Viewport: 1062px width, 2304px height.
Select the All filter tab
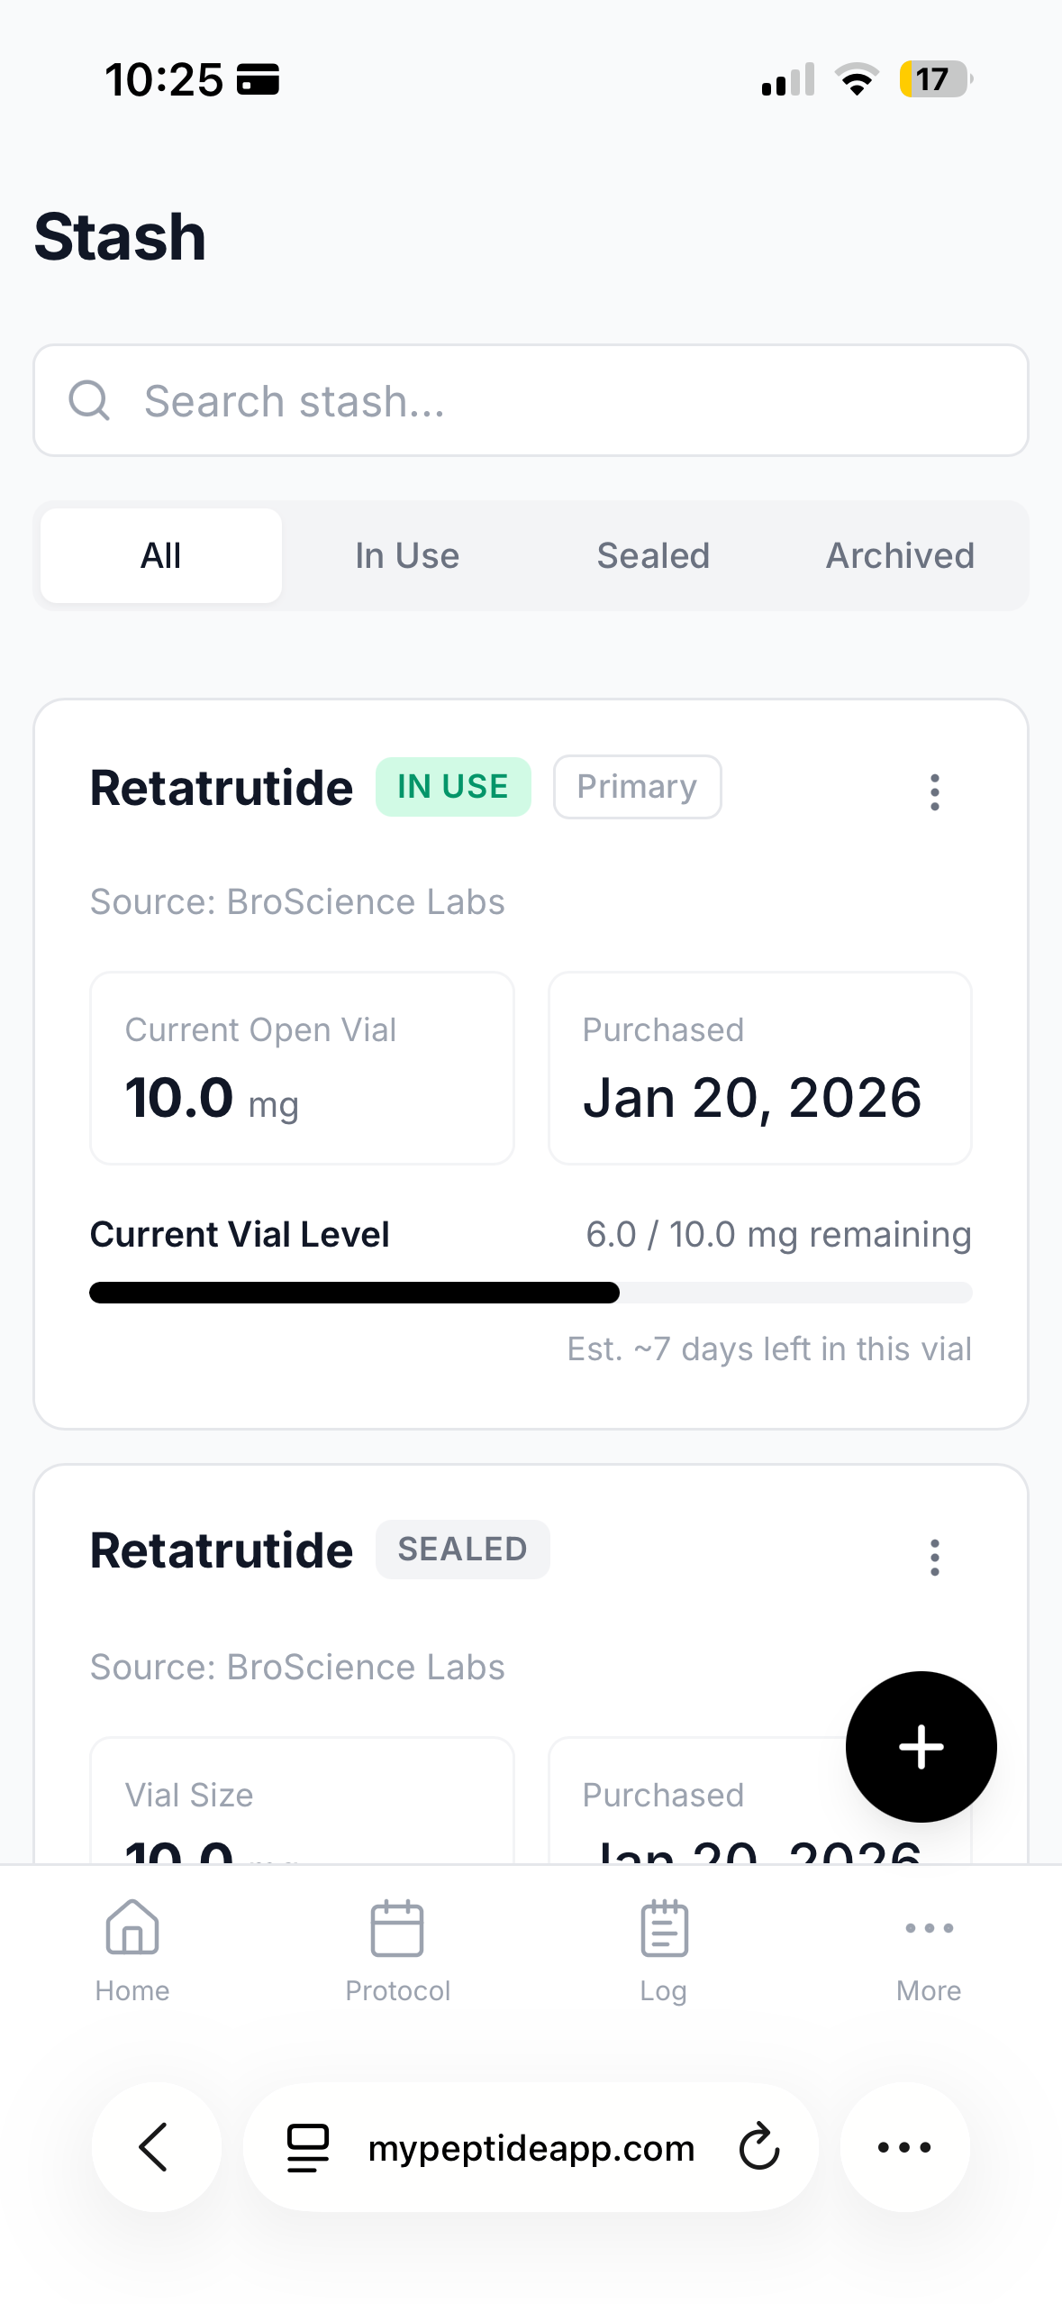click(x=161, y=555)
